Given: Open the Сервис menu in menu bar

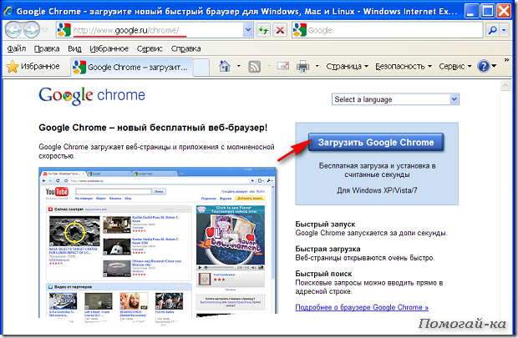Looking at the screenshot, I should point(150,48).
